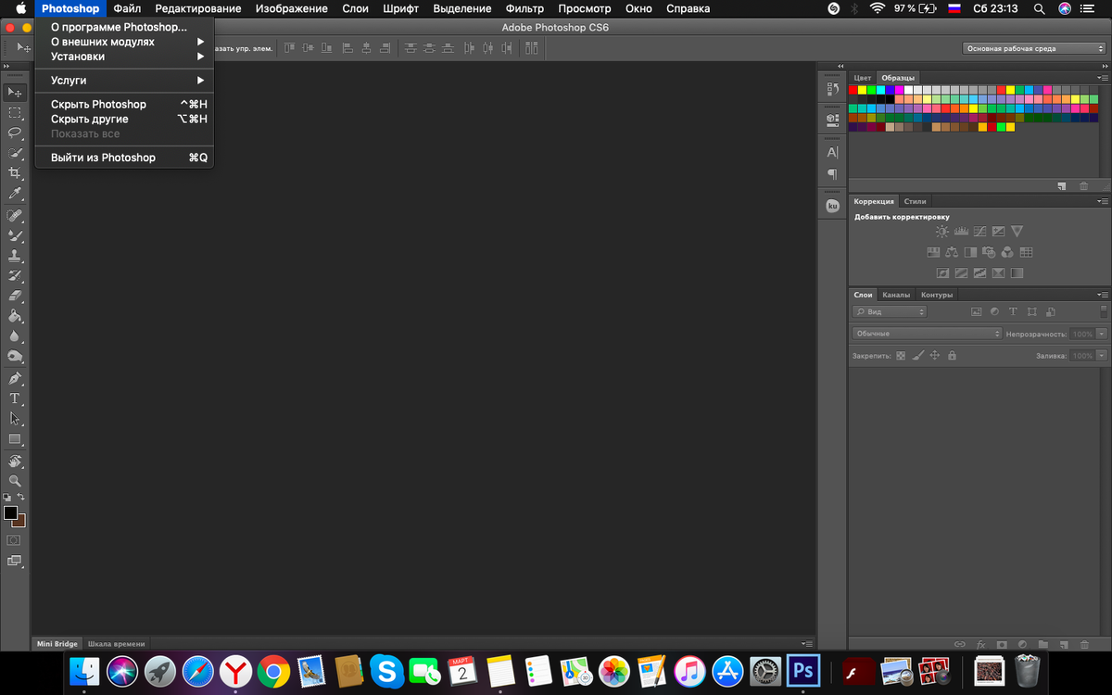Toggle adjustment layer filter

click(x=994, y=312)
